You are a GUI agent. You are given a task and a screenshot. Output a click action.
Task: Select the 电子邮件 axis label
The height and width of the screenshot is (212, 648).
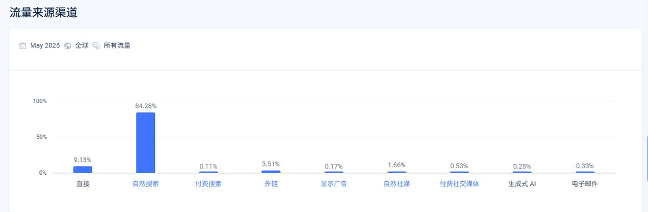point(585,184)
